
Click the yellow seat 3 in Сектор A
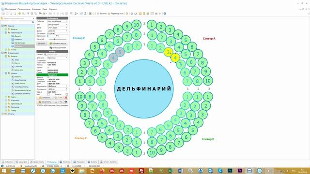[x=168, y=52]
